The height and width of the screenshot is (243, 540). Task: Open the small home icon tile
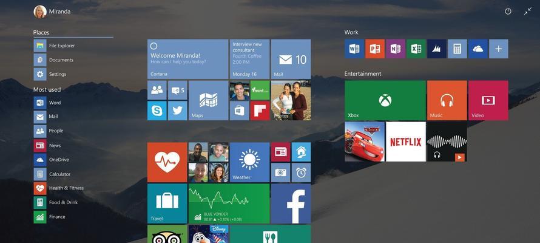tap(302, 152)
